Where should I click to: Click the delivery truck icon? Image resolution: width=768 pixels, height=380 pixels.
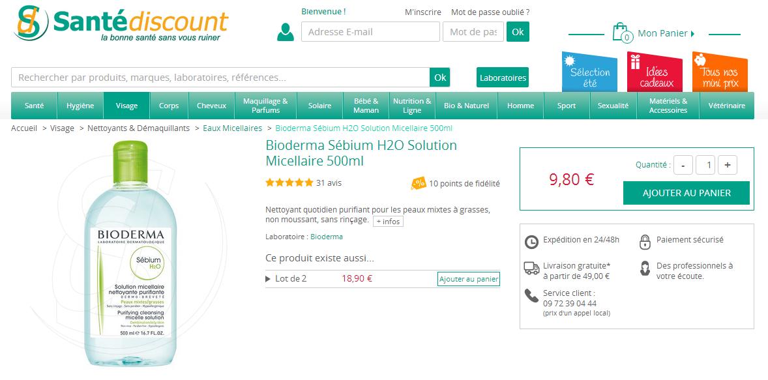tap(531, 268)
